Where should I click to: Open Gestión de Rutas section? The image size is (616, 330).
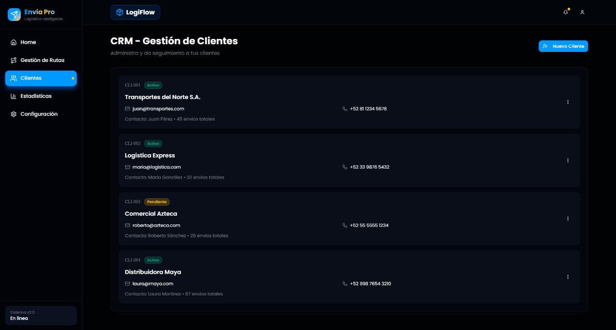coord(42,60)
